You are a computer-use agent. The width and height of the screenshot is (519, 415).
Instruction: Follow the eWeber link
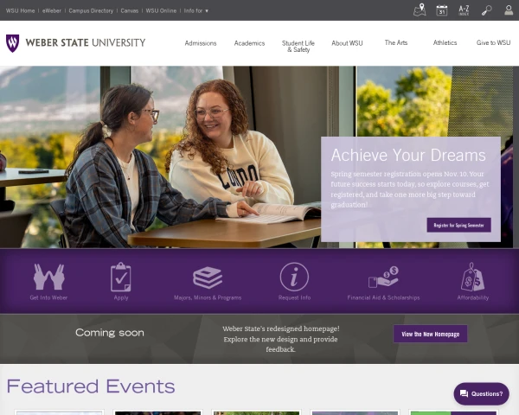[52, 10]
